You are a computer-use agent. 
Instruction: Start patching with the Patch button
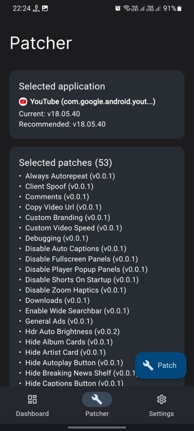161,365
